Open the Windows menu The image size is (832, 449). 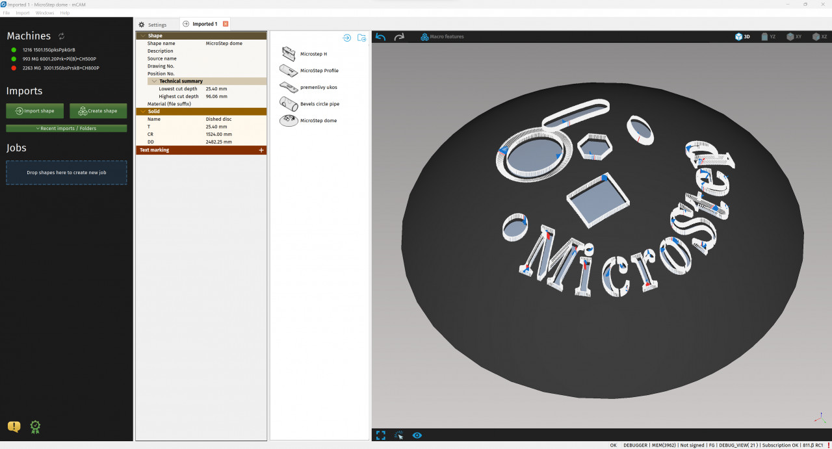pyautogui.click(x=45, y=13)
